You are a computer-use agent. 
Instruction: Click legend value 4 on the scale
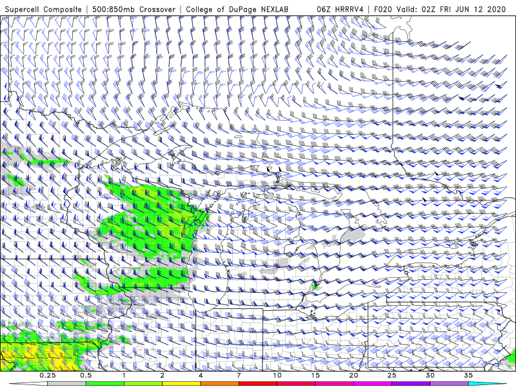click(201, 375)
